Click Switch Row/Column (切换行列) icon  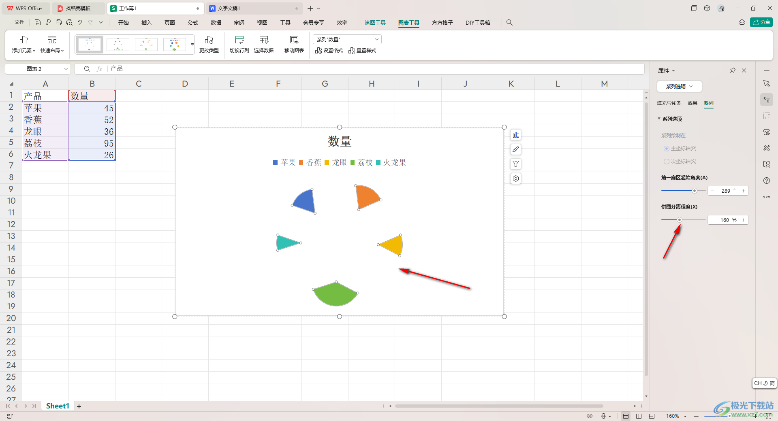[239, 40]
